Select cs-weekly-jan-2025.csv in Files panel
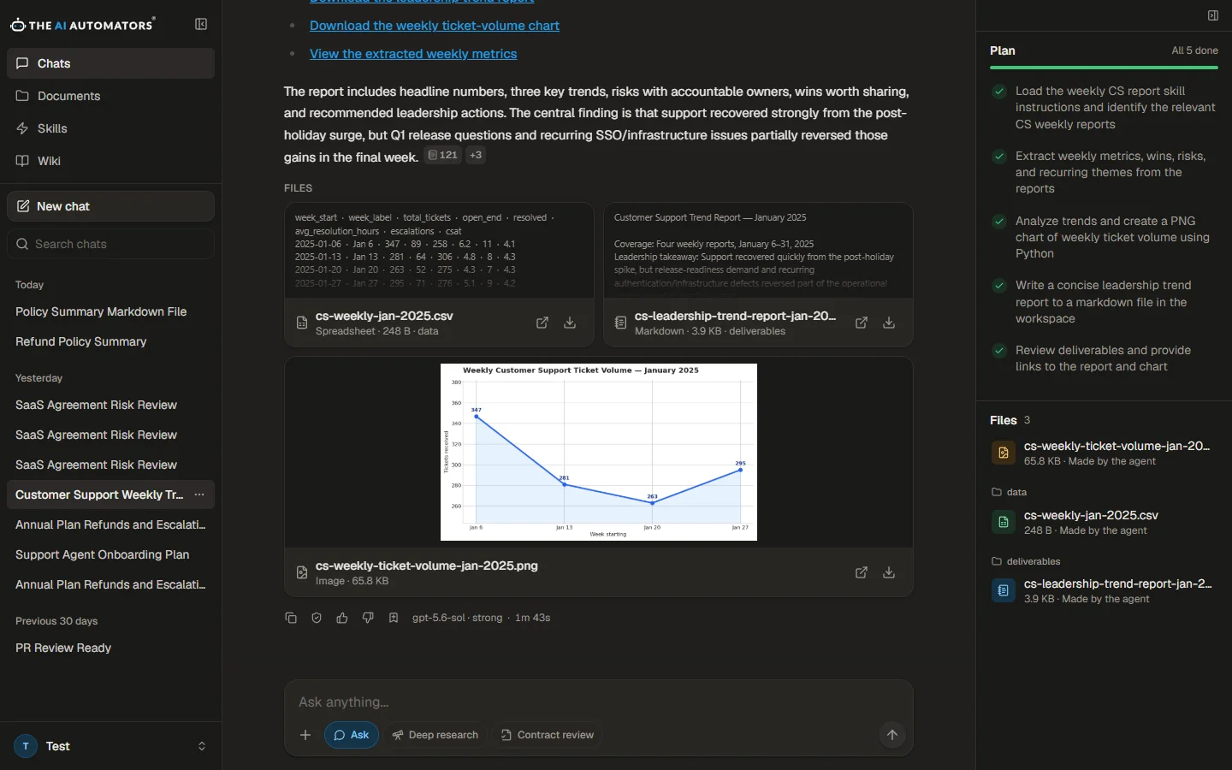 [1104, 522]
